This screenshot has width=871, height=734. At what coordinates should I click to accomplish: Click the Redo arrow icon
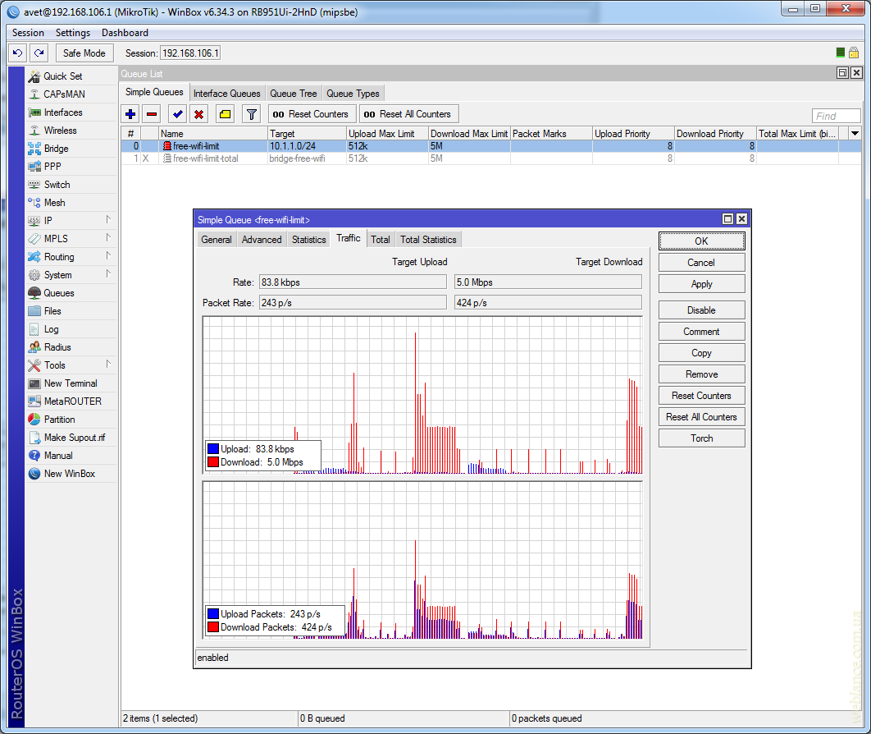pos(39,53)
